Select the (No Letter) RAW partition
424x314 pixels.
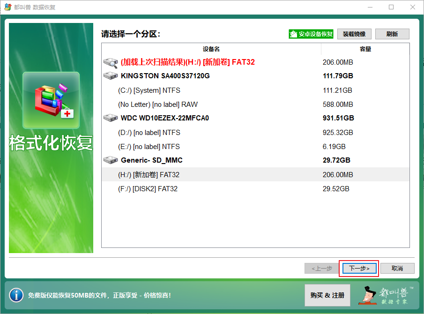(x=157, y=104)
